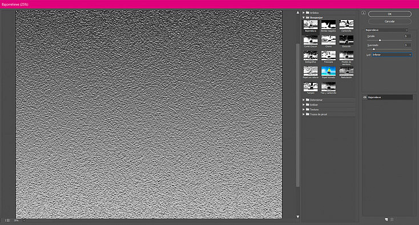The image size is (419, 225).
Task: Click the delete effect layer icon
Action: 392,219
